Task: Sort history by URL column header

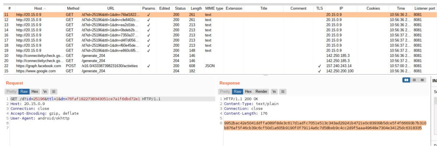Action: (111, 8)
